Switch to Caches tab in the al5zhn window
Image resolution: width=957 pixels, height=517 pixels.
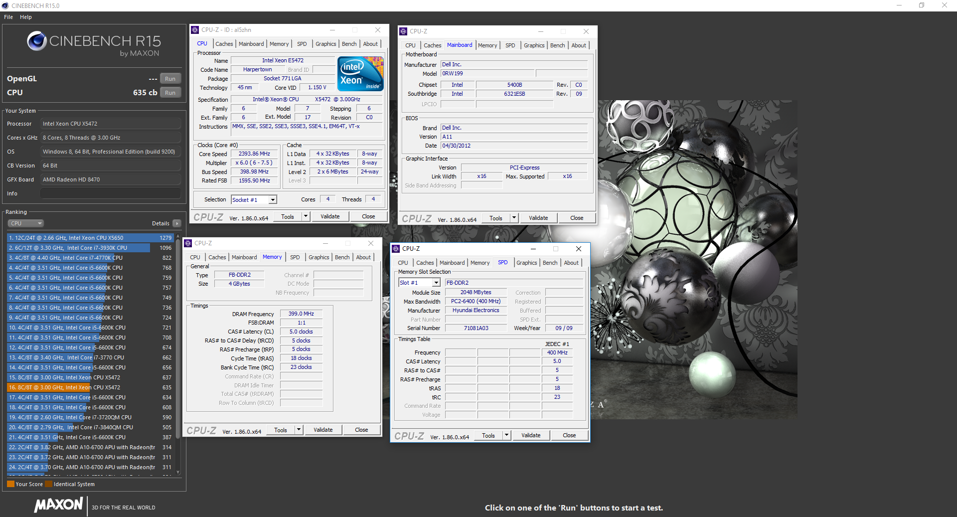[224, 44]
